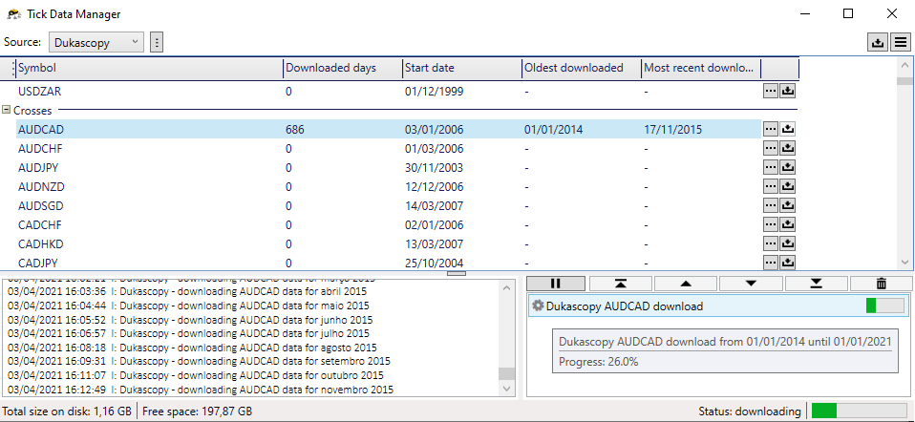Pause the download task queue

coord(556,284)
